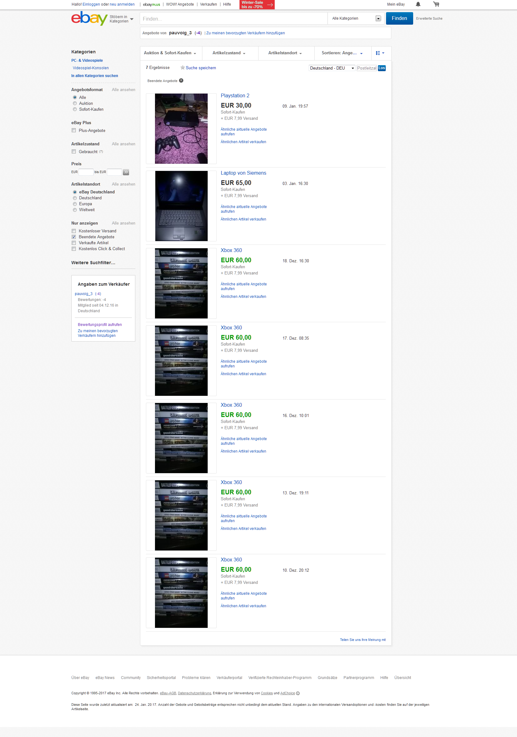Open the Playstation 2 listing title
This screenshot has width=517, height=737.
[x=235, y=96]
